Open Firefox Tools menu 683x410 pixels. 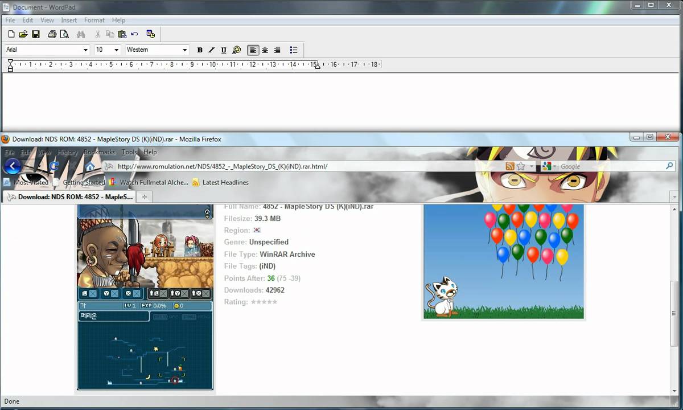click(x=130, y=152)
